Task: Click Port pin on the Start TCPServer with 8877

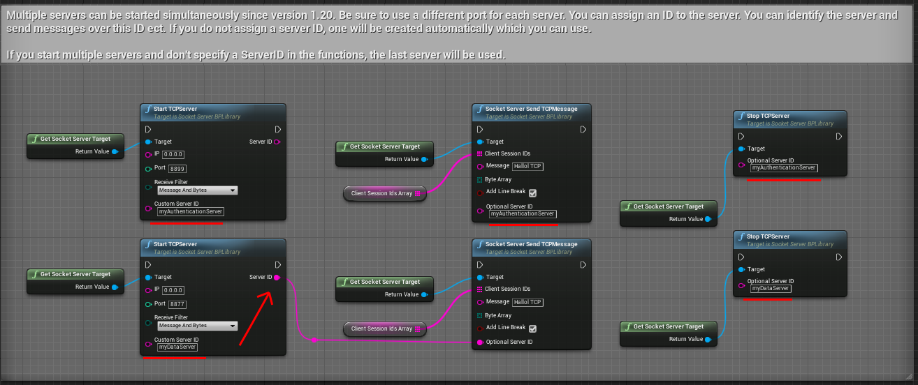Action: (148, 304)
